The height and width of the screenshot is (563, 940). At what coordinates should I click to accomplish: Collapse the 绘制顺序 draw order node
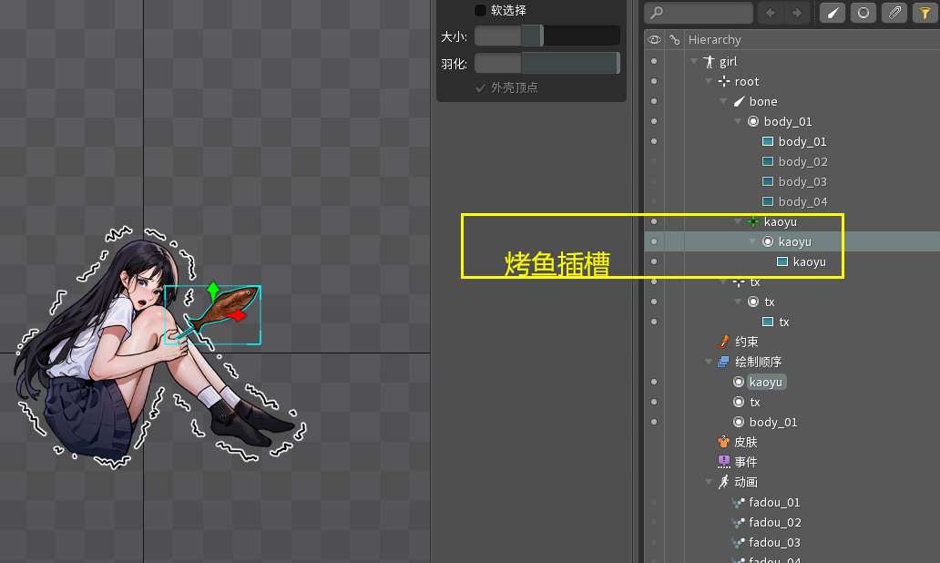710,363
